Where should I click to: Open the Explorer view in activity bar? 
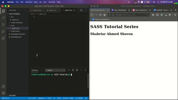click(x=3, y=11)
